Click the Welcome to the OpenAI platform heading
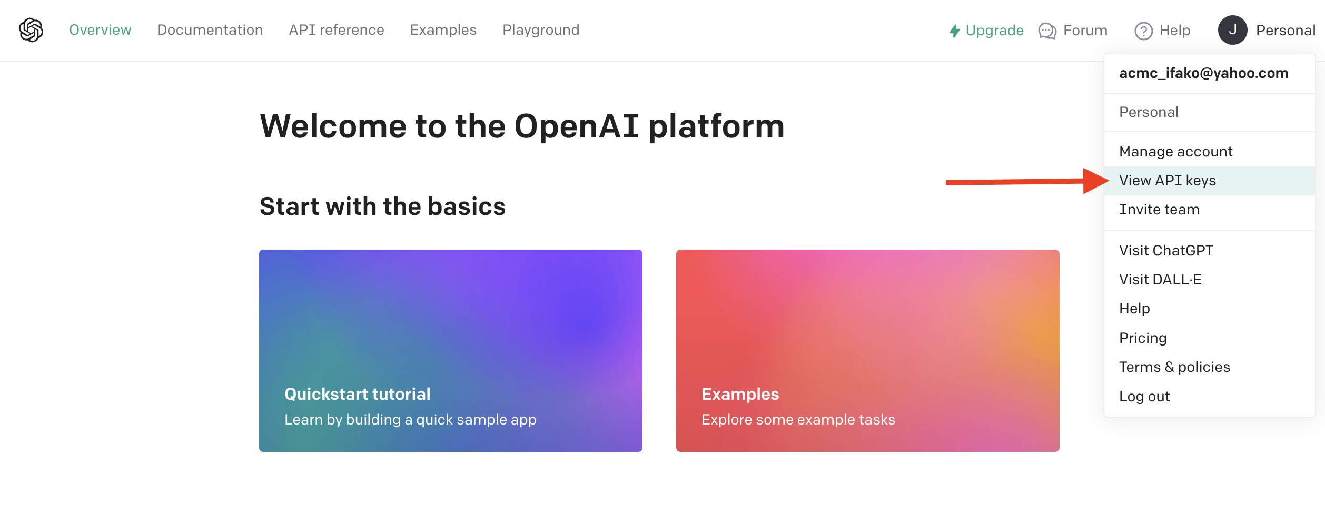 [522, 126]
